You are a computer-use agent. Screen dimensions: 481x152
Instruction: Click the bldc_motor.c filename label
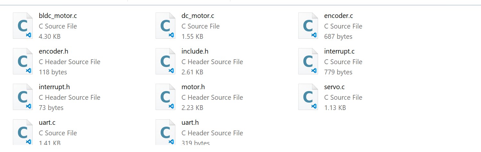coord(58,16)
